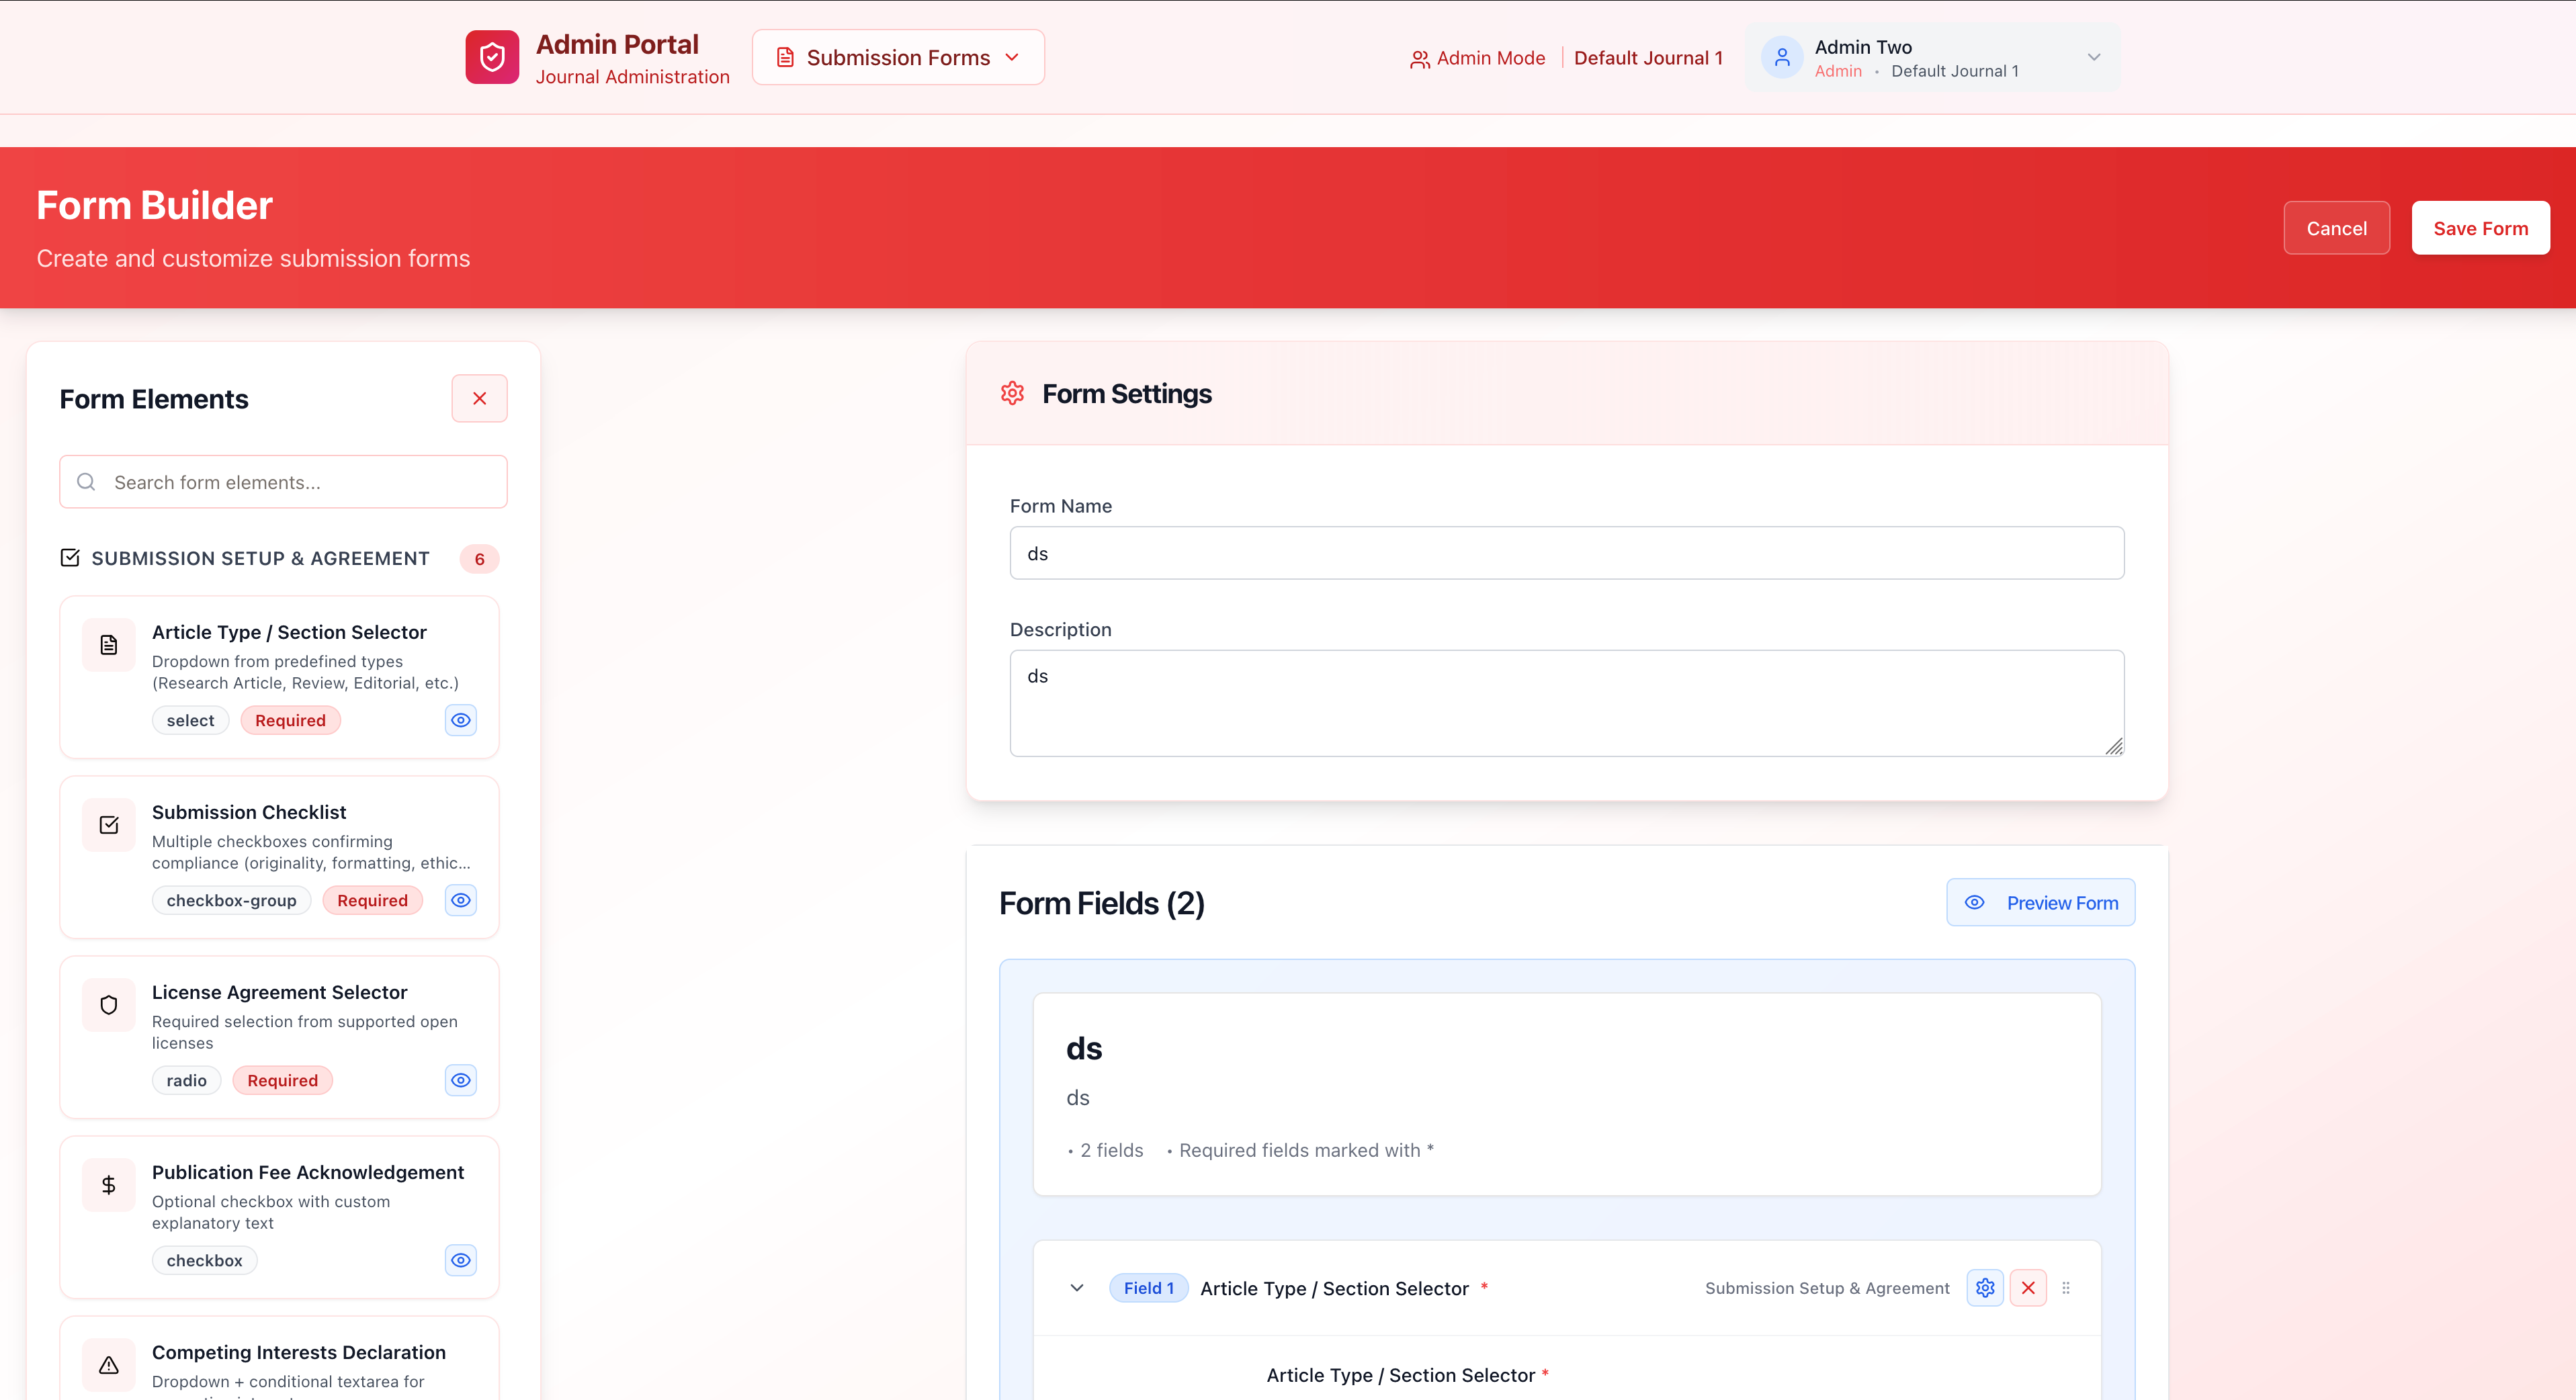
Task: Click the Form Name input field
Action: pyautogui.click(x=1567, y=553)
